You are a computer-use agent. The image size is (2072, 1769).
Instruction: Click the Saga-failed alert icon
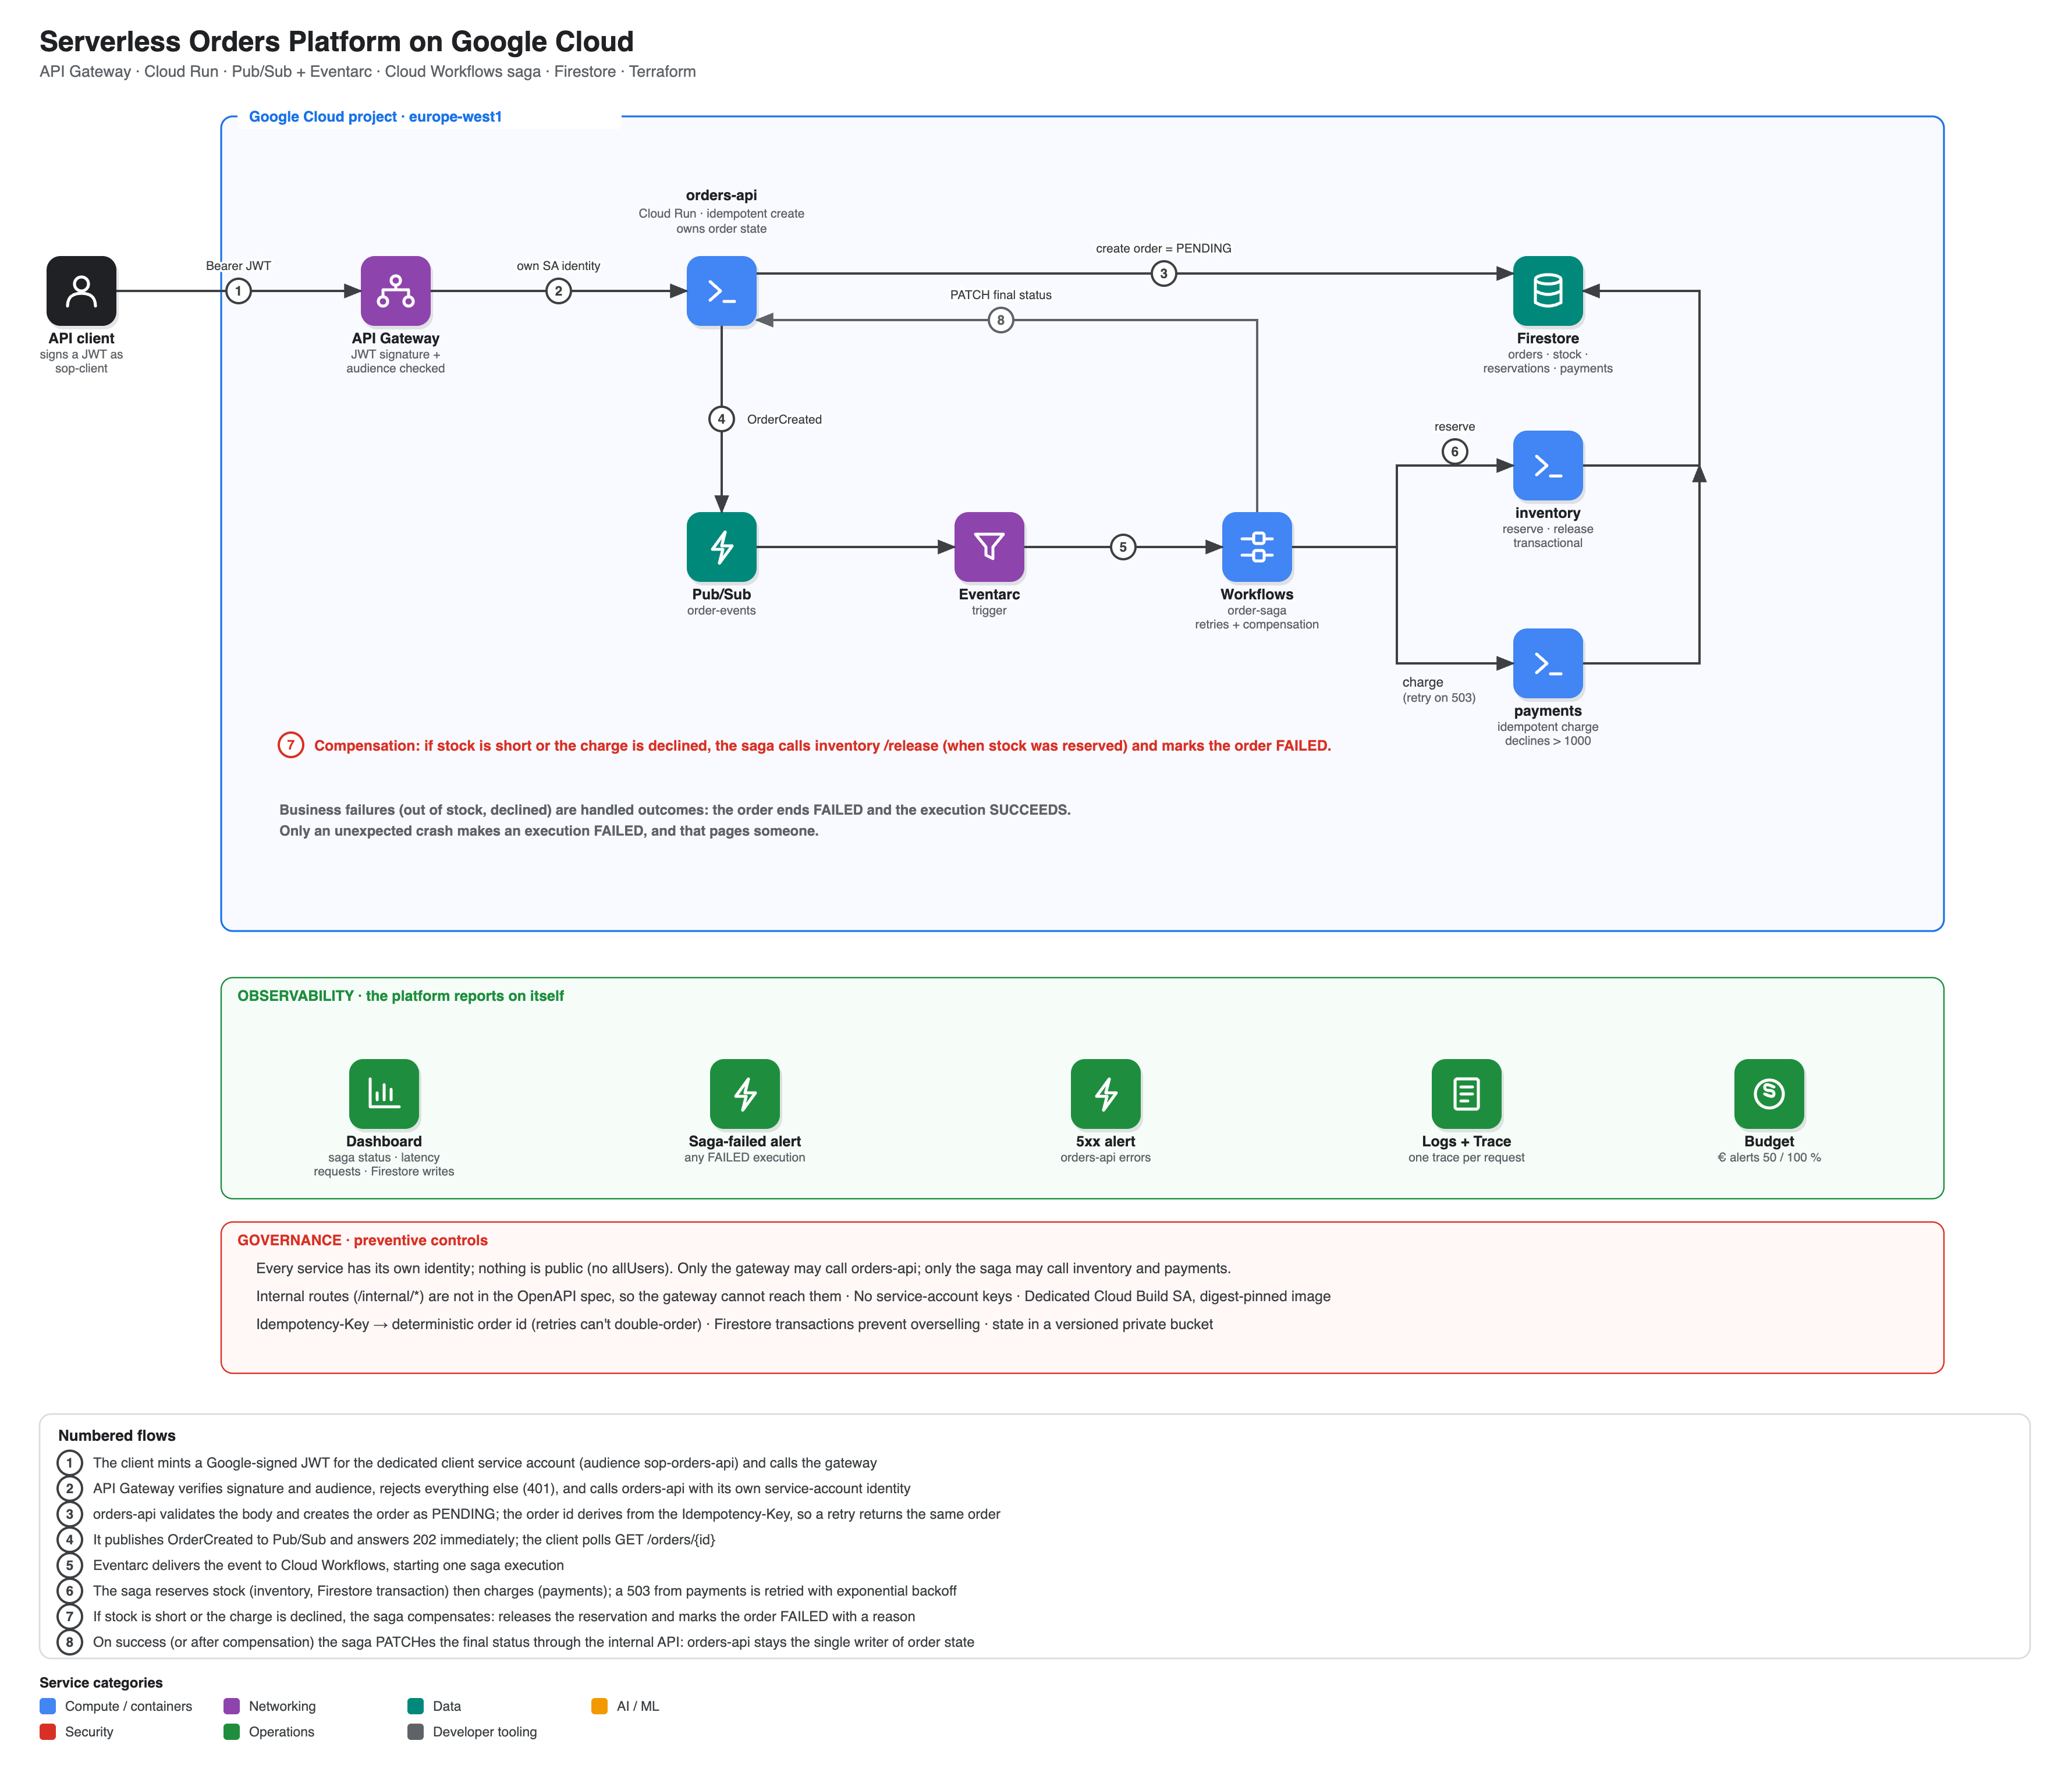pos(744,1093)
